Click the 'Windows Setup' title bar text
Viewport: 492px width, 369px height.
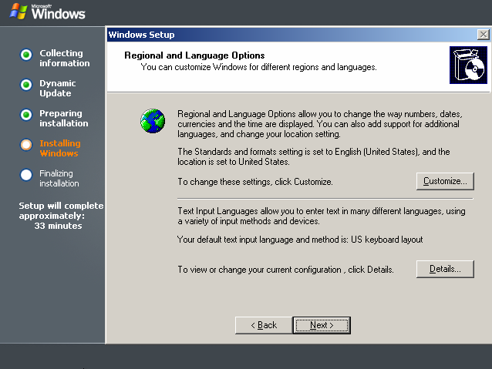[x=142, y=35]
